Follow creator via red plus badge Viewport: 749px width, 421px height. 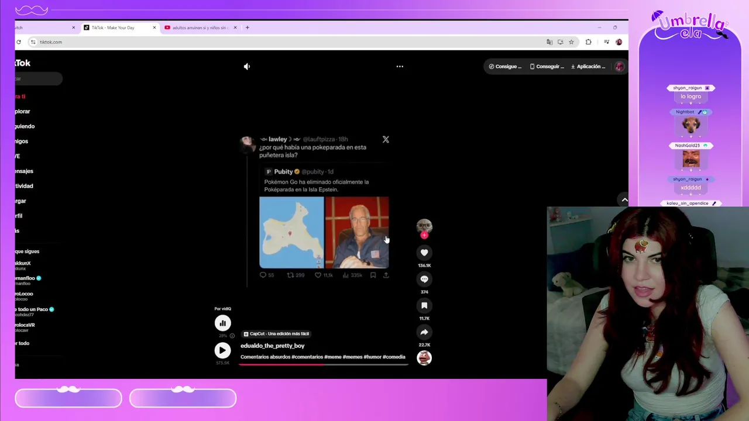pos(424,235)
